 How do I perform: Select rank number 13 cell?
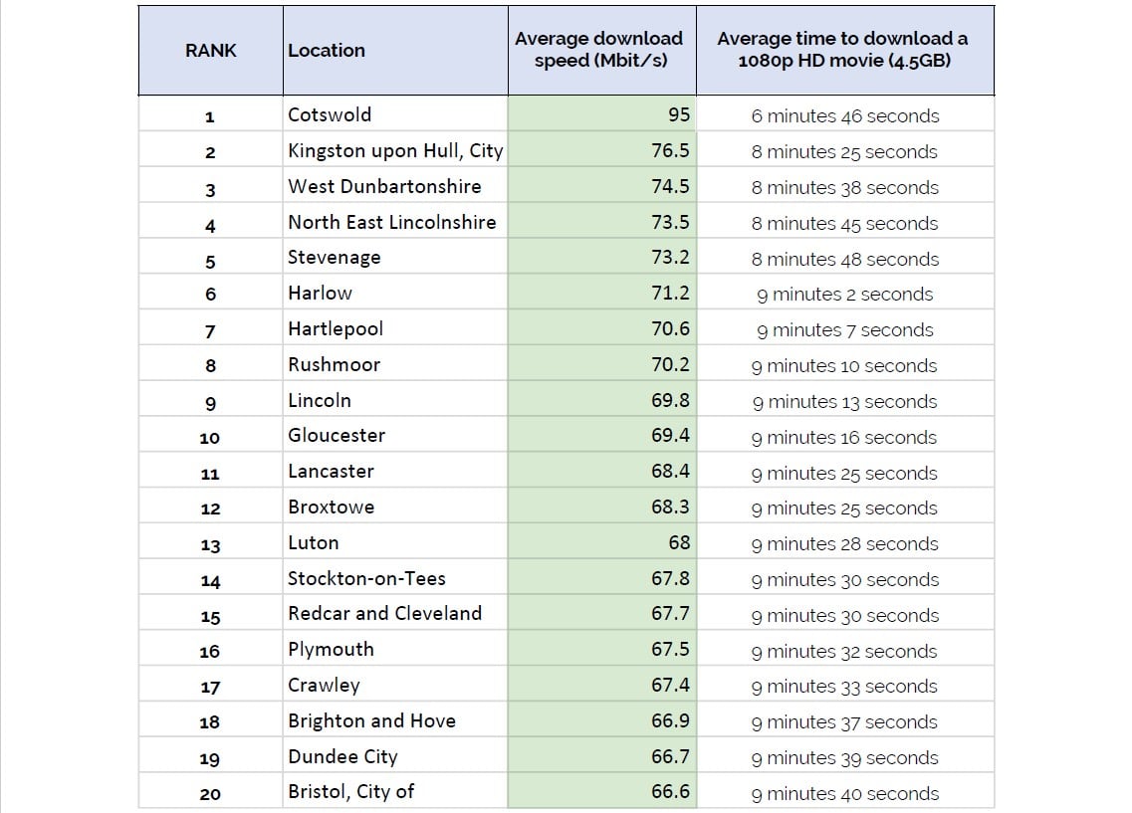pyautogui.click(x=210, y=545)
